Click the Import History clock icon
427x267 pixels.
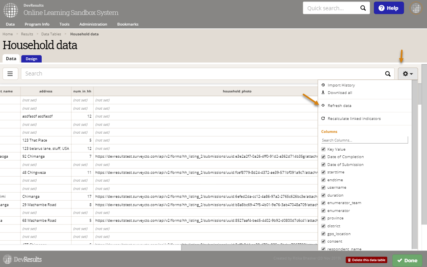point(323,85)
